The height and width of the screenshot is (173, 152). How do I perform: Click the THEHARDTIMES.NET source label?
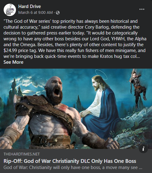click(21, 154)
